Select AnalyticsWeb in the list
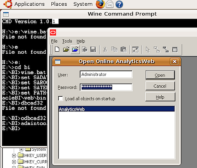The height and width of the screenshot is (168, 197). pos(117,109)
